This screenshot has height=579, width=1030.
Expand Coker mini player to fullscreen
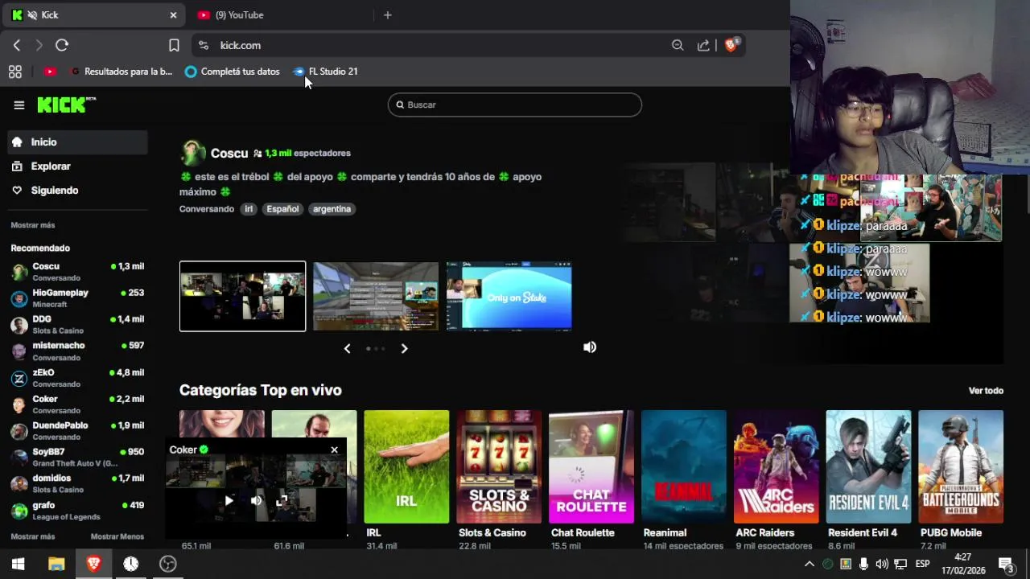pos(282,500)
